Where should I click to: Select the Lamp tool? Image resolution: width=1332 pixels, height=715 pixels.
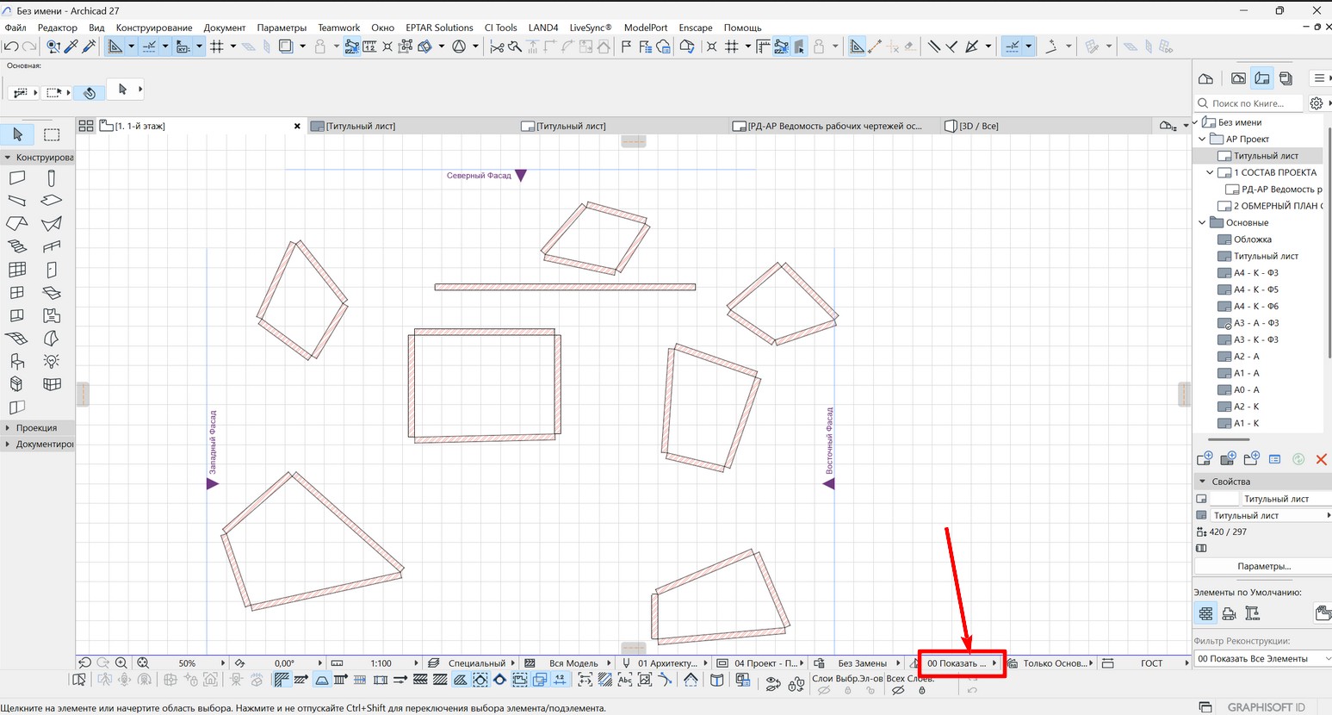tap(52, 362)
